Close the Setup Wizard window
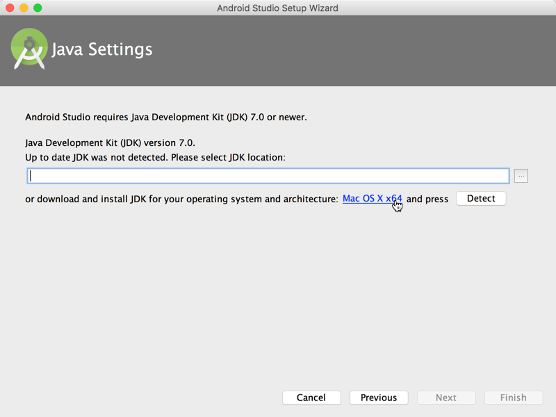 coord(10,8)
